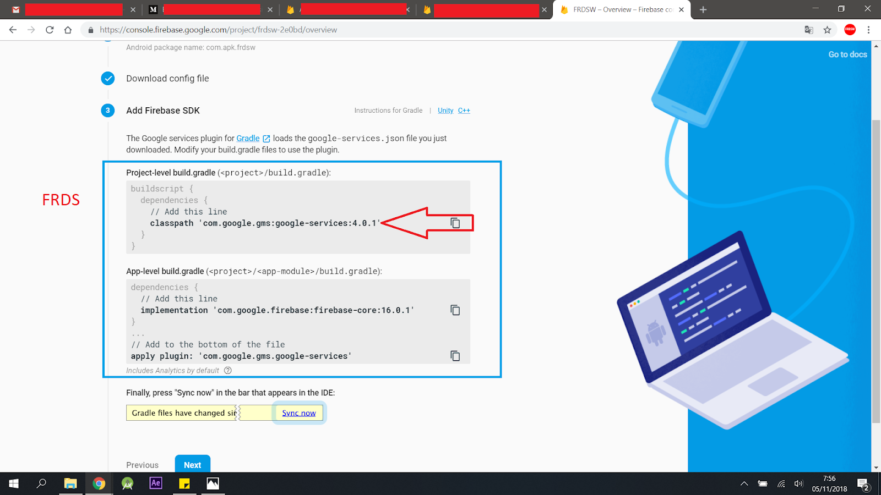Open the Gradle link
This screenshot has height=495, width=881.
coord(248,139)
